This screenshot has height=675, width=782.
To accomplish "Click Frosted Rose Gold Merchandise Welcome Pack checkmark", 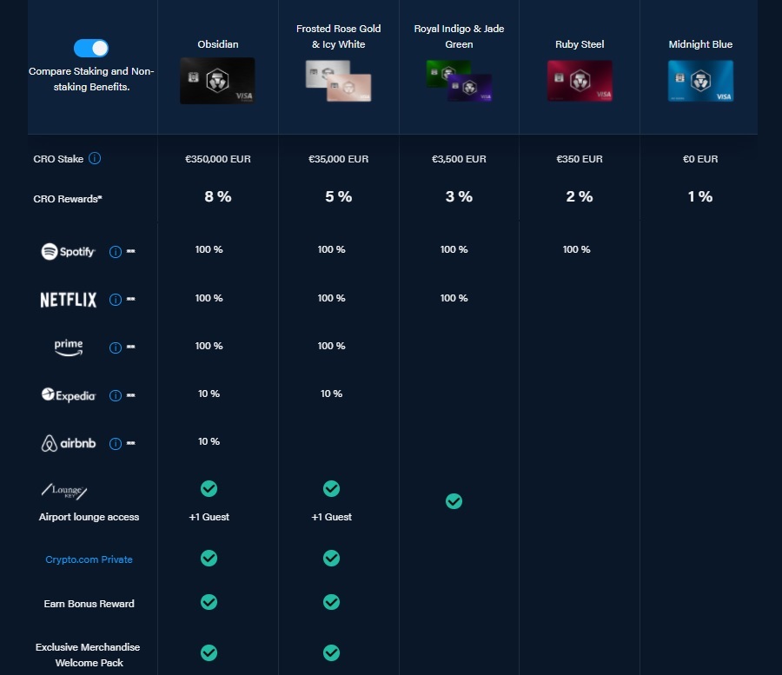I will click(x=332, y=652).
